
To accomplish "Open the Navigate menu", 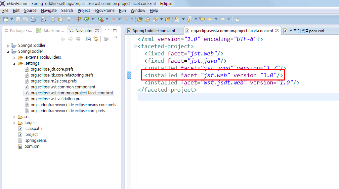I will tap(49, 10).
